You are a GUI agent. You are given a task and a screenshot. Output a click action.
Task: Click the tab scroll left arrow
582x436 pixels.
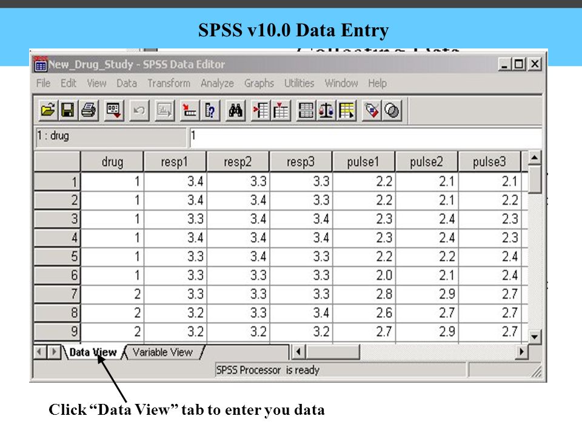coord(40,351)
